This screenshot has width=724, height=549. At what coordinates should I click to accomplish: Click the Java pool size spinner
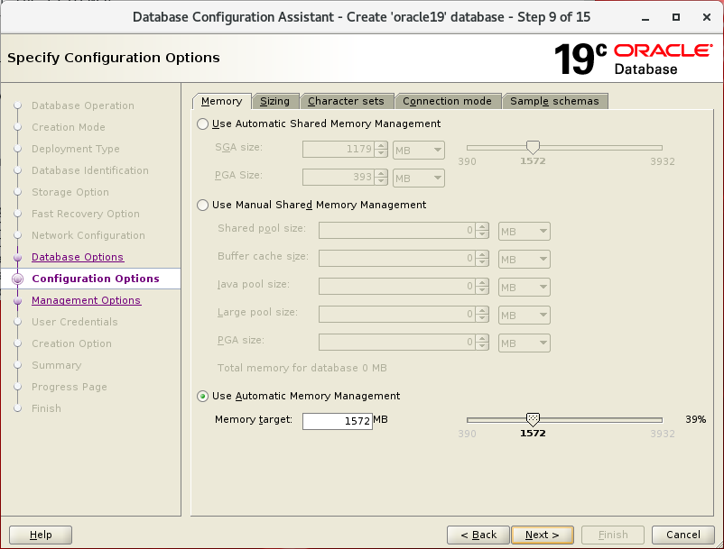[x=482, y=287]
